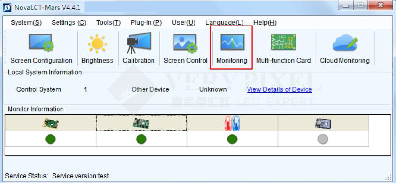Click the Other Device label
Viewport: 396px width, 183px height.
150,89
